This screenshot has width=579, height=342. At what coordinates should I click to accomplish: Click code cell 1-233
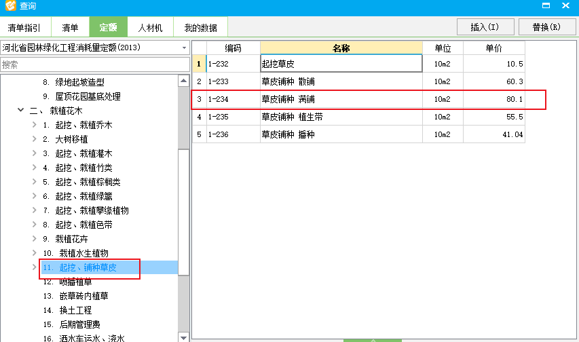[x=234, y=81]
